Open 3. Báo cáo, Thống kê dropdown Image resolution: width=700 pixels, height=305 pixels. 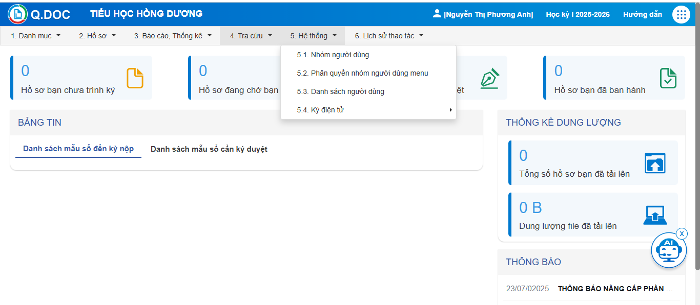coord(173,36)
